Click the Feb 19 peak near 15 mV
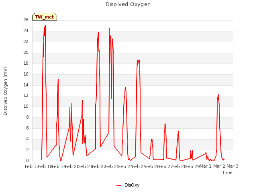 58,79
